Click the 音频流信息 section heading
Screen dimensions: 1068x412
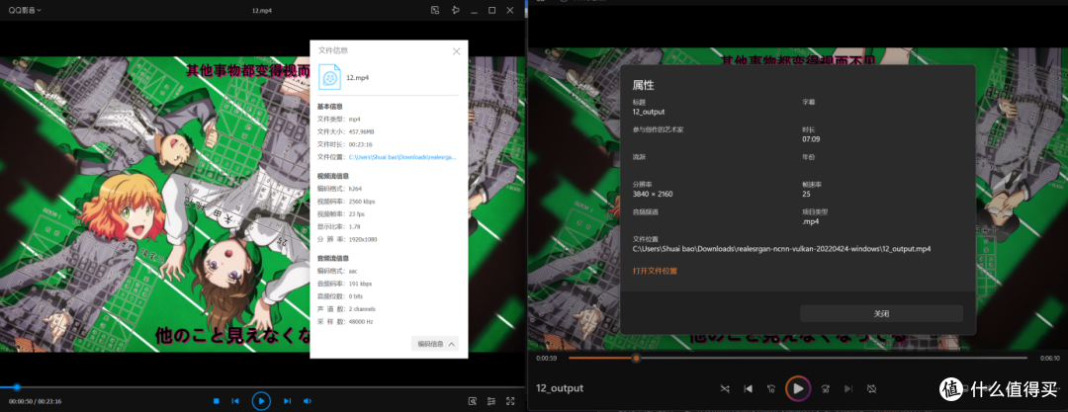click(x=333, y=258)
